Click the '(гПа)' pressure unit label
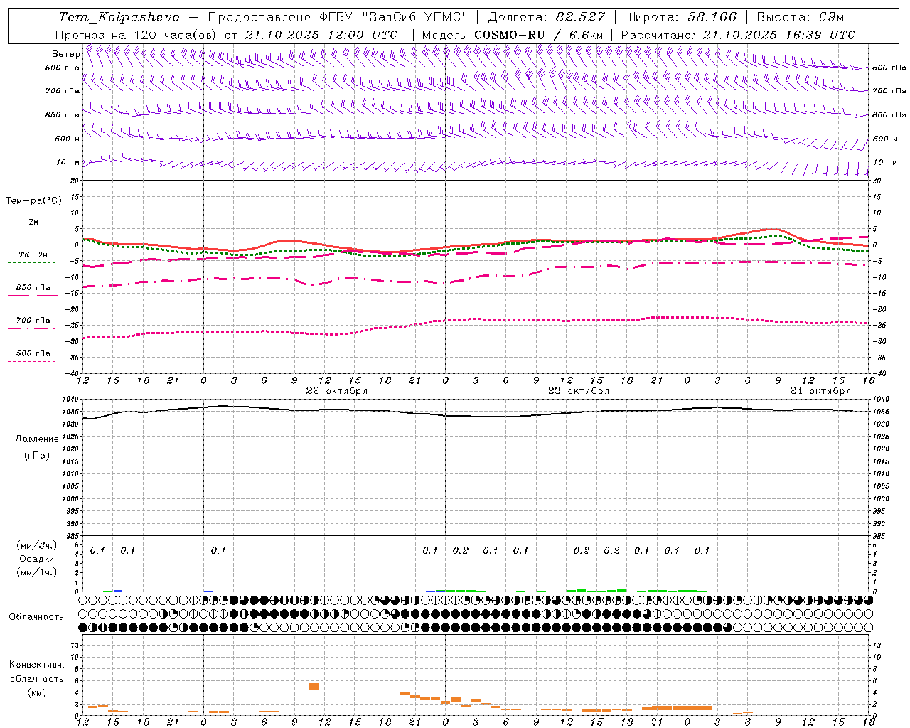910x728 pixels. [x=37, y=456]
